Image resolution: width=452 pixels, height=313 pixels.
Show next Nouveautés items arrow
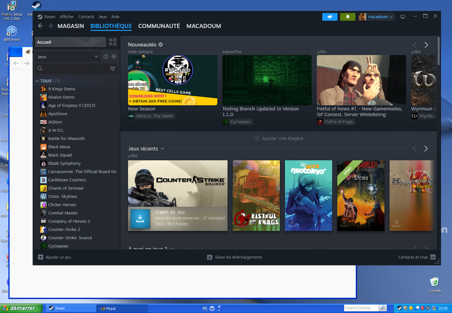pos(426,45)
